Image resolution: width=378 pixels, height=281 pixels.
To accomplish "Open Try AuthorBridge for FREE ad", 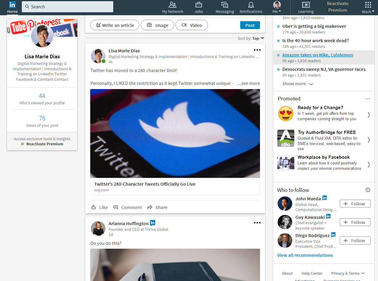I will click(x=327, y=132).
